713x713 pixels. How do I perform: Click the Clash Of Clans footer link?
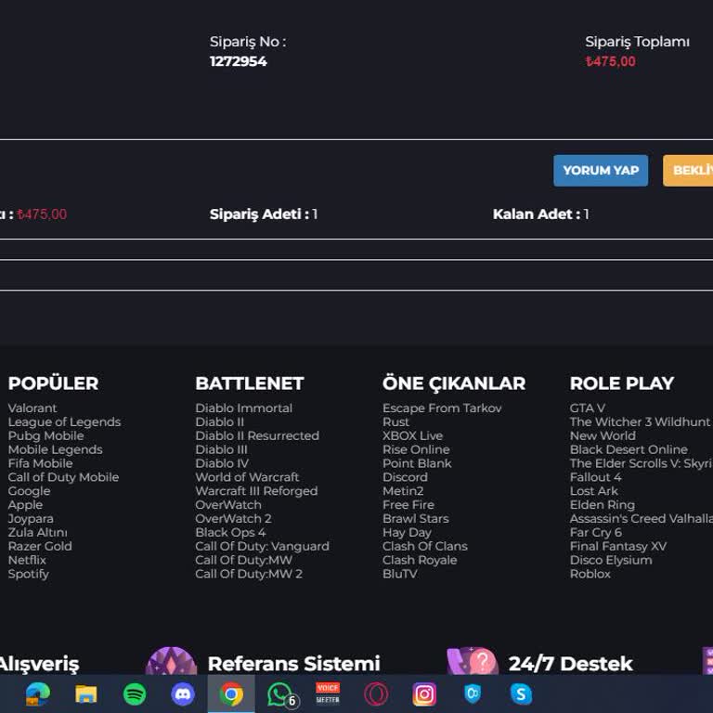424,547
